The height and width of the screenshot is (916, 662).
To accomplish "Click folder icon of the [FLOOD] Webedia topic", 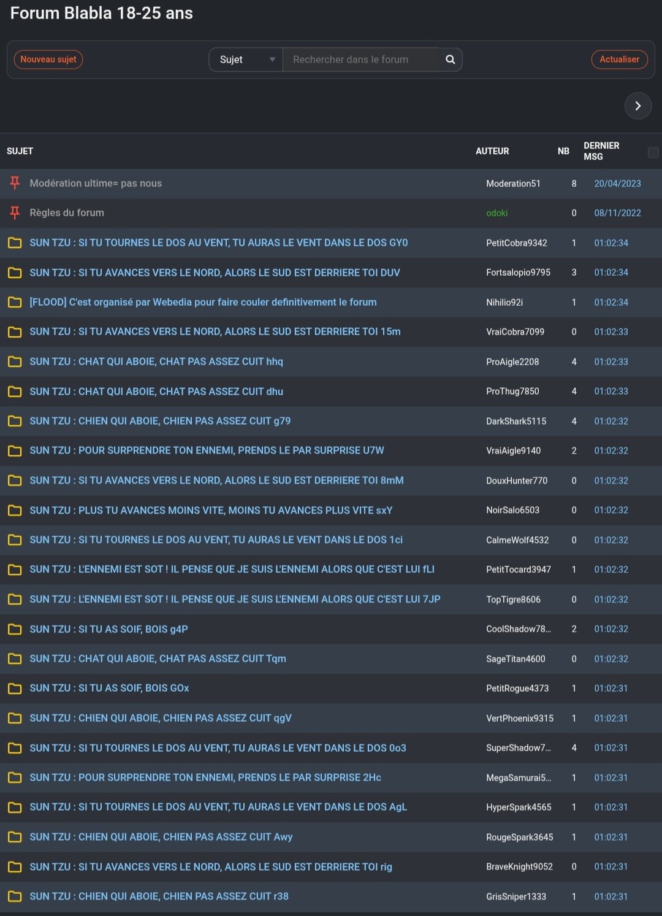I will coord(15,302).
